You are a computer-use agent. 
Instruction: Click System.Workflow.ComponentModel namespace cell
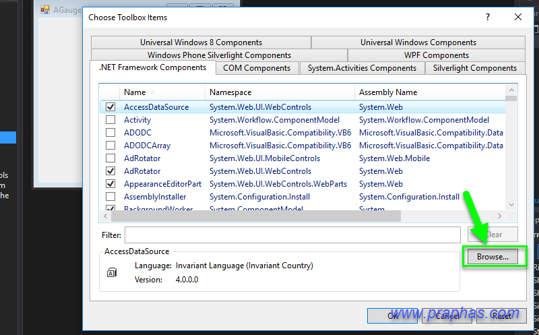click(x=274, y=120)
